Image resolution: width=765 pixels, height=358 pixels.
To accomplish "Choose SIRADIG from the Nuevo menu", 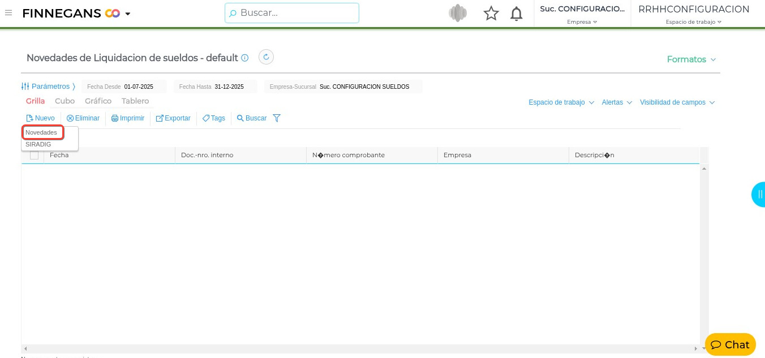I will [38, 144].
